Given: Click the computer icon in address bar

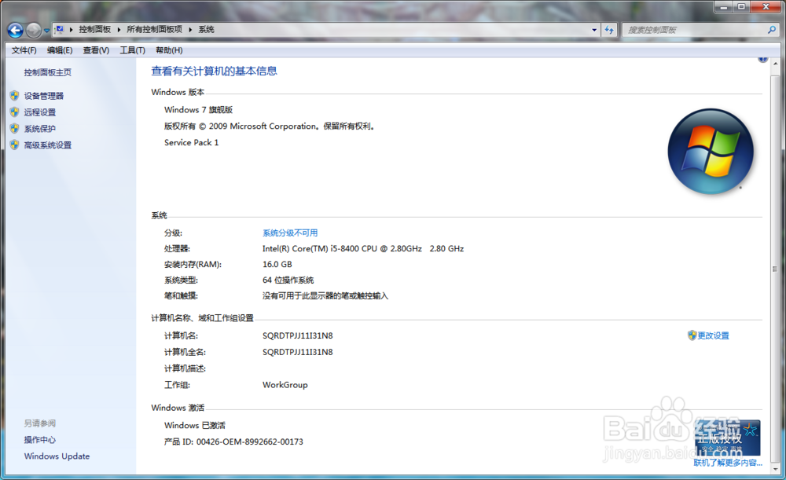Looking at the screenshot, I should [59, 30].
